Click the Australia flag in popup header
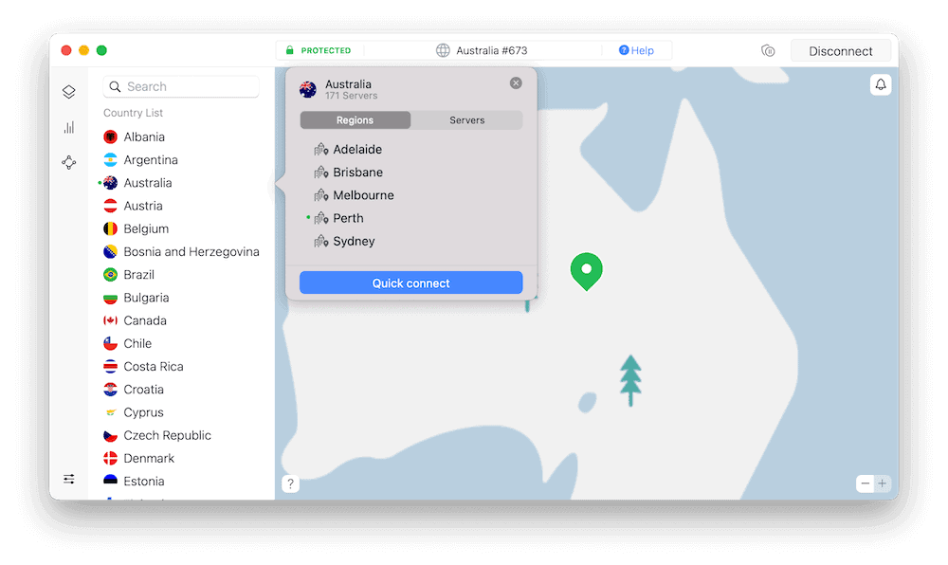Screen dimensions: 948x565 tap(308, 89)
